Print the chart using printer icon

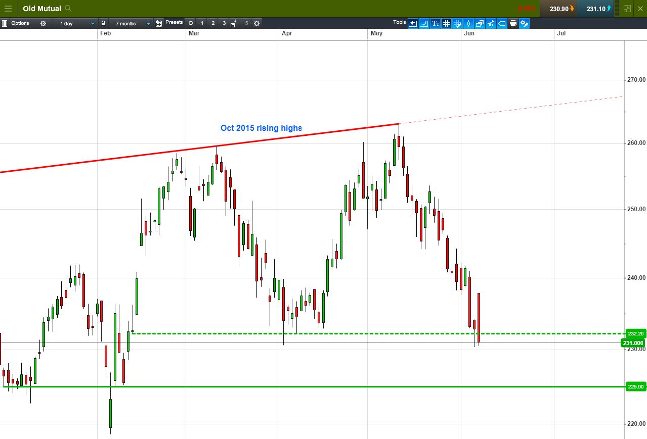click(513, 23)
